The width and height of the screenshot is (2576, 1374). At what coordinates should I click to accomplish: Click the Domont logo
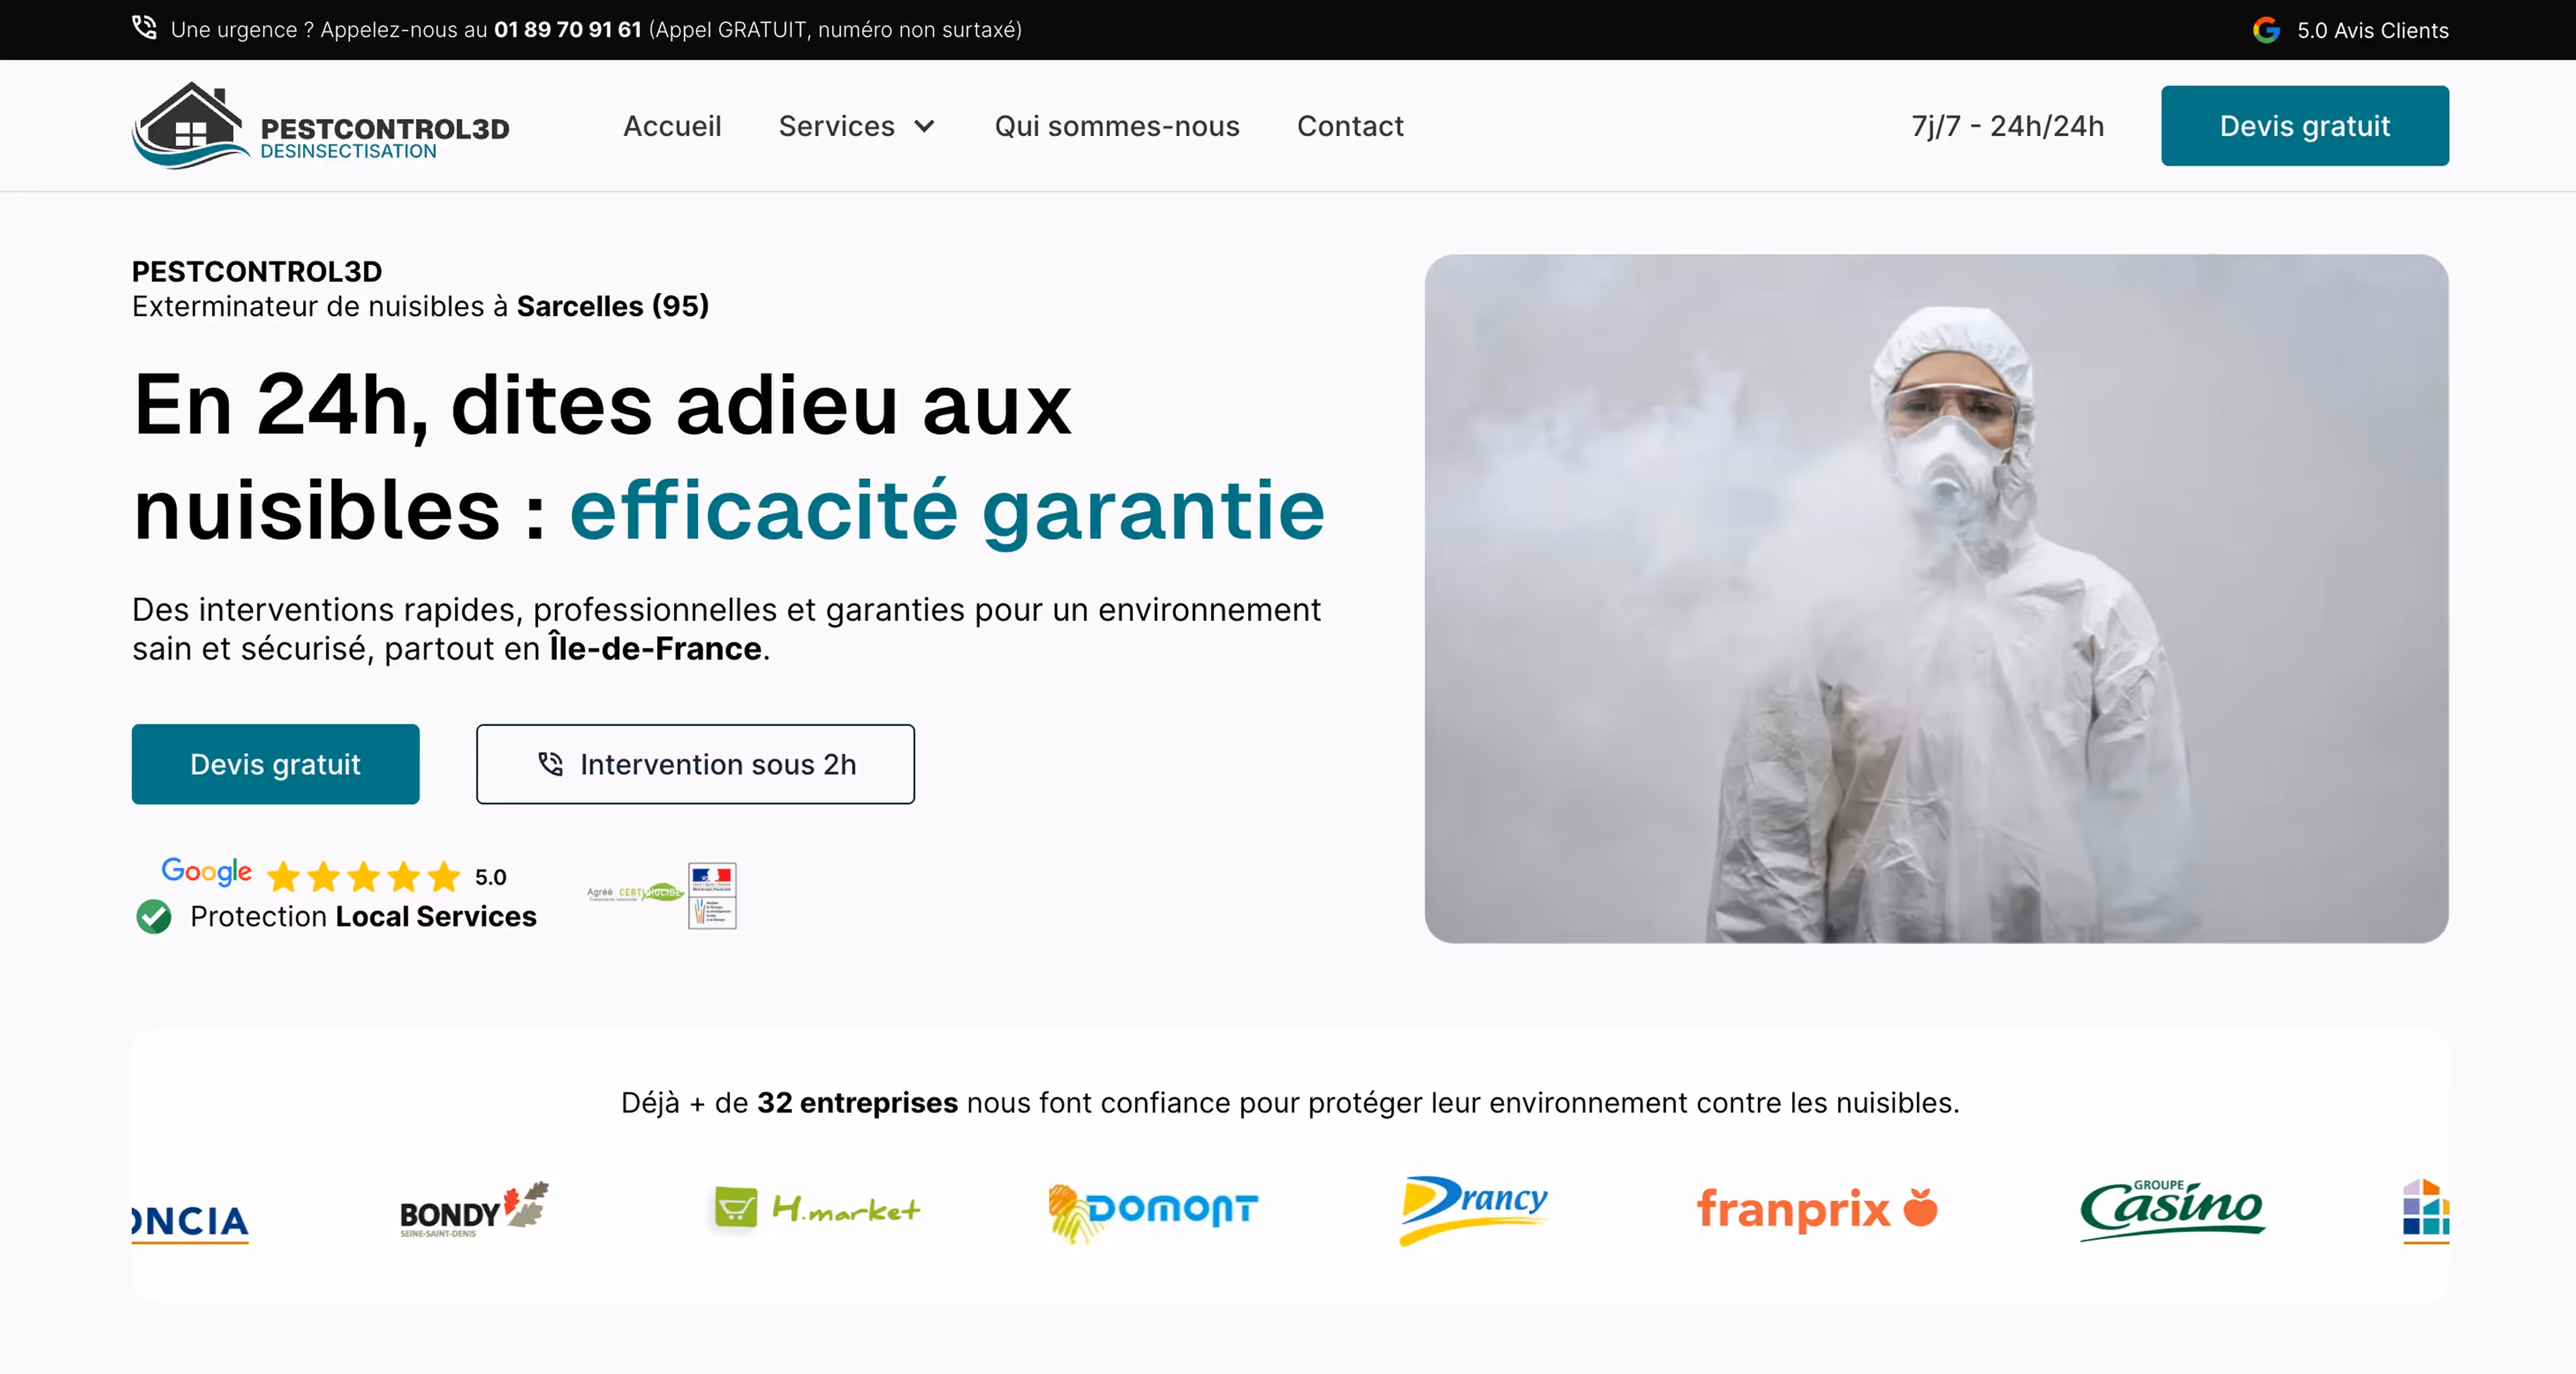click(x=1152, y=1212)
